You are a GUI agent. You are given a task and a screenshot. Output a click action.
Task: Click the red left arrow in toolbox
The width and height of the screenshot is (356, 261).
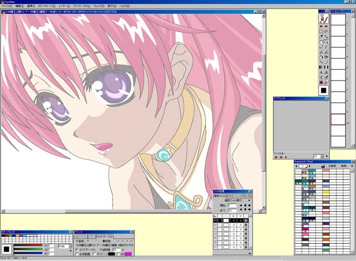coord(321,26)
